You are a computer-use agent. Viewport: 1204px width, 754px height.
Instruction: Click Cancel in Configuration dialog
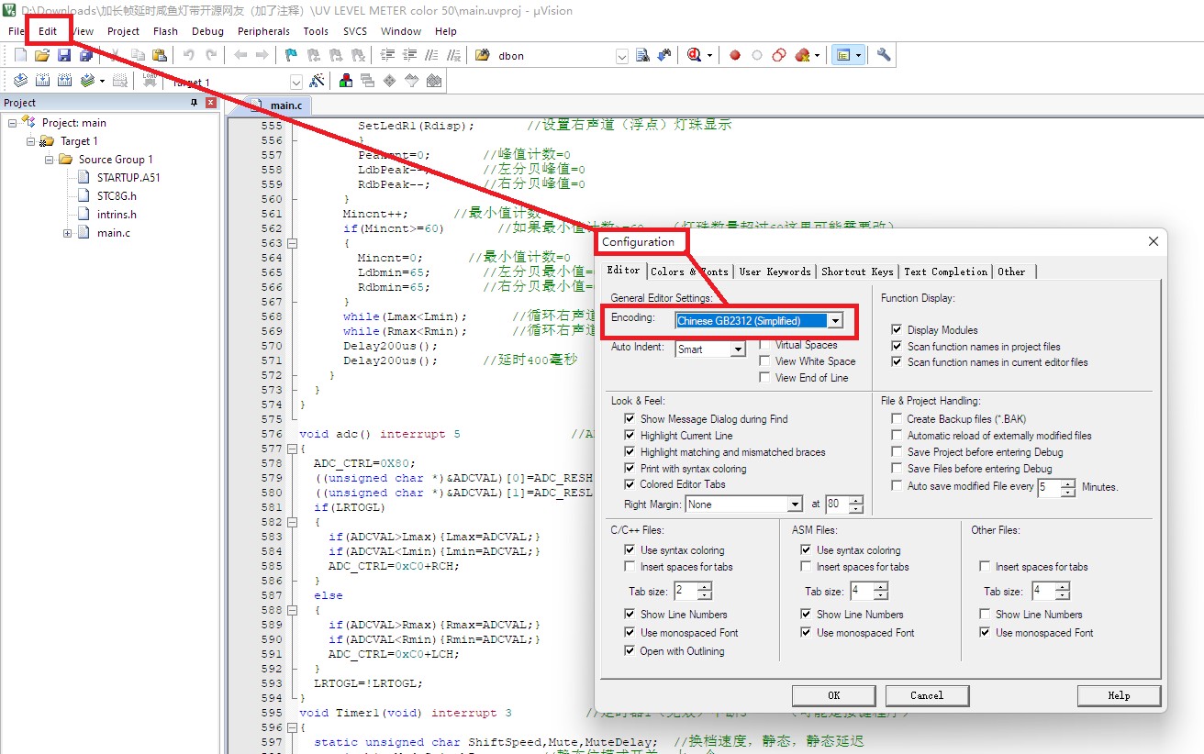[926, 695]
